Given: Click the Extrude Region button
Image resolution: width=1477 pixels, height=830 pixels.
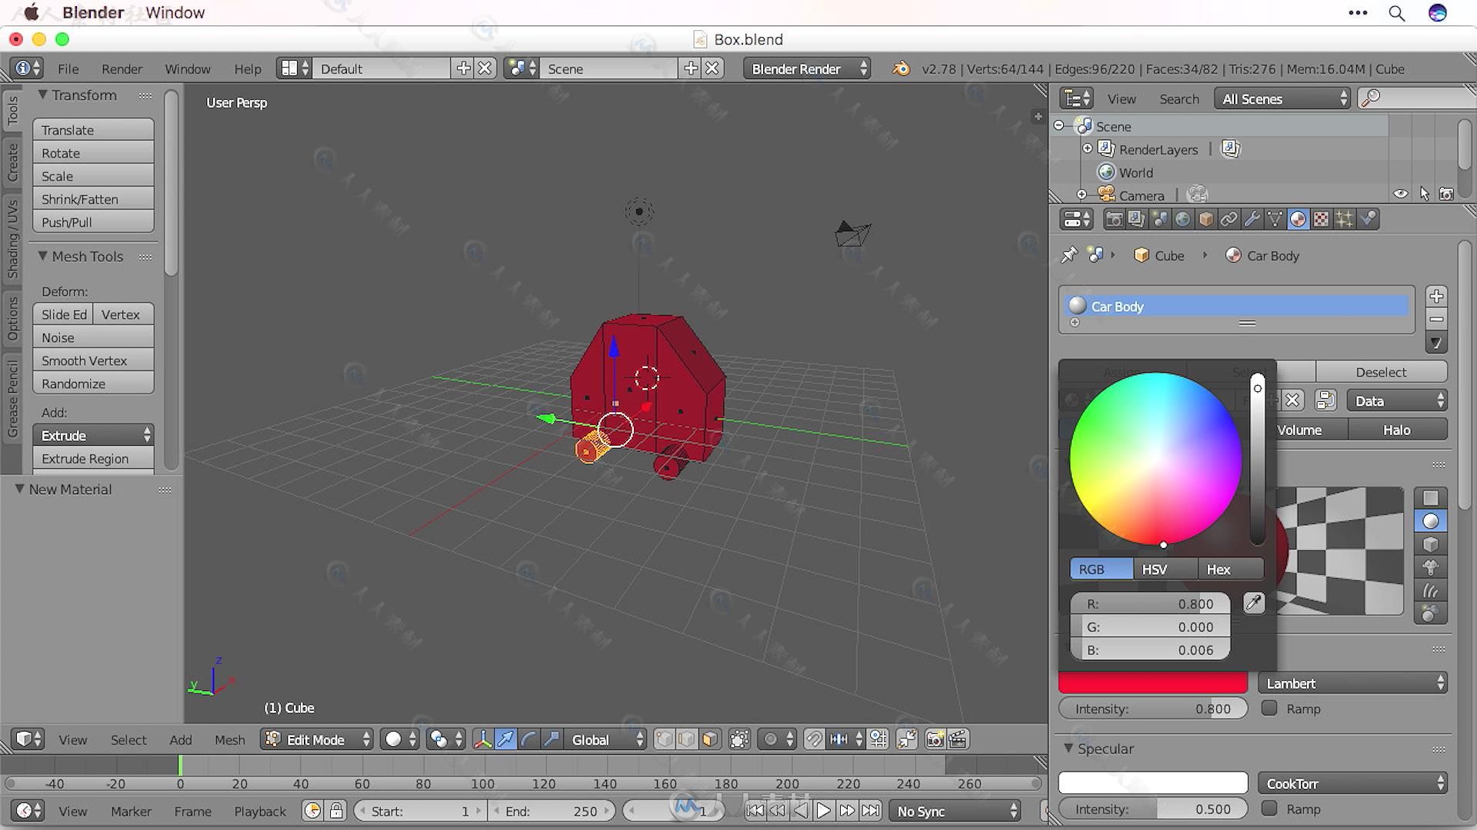Looking at the screenshot, I should [x=85, y=458].
